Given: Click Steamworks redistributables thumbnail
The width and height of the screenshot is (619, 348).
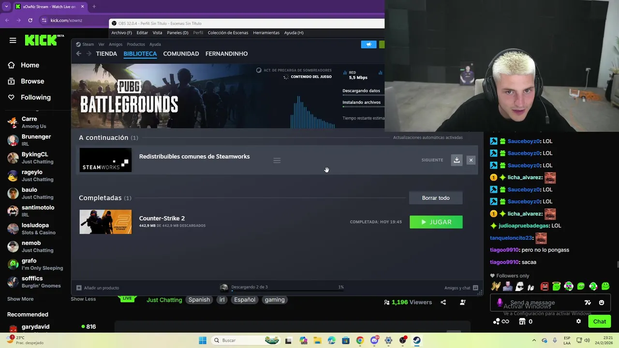Looking at the screenshot, I should click(x=105, y=160).
